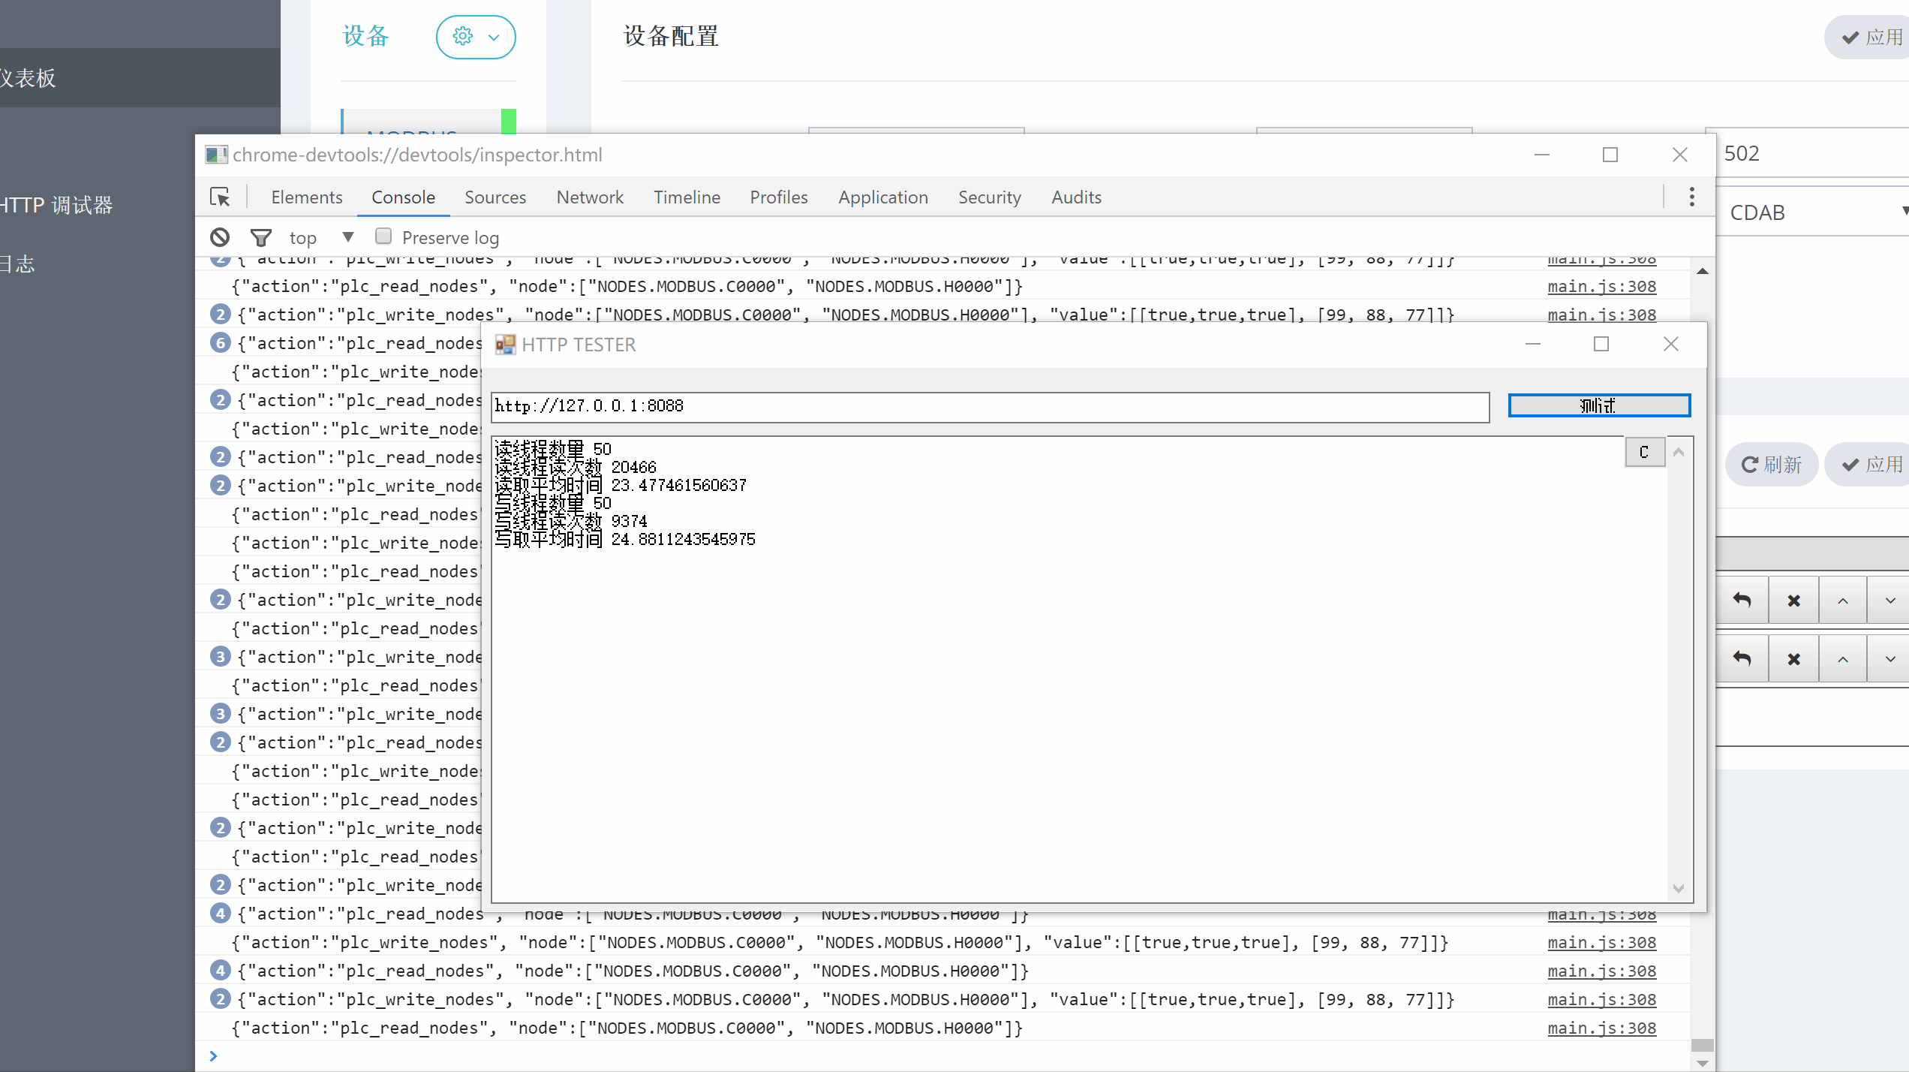Switch to the Sources tab
The image size is (1909, 1072).
[495, 197]
